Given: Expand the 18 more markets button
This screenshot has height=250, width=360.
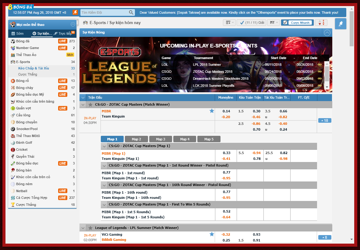Looking at the screenshot, I should coord(324,121).
